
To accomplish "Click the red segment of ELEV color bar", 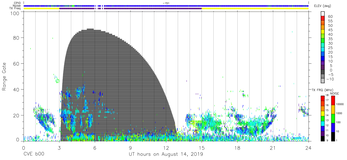I will (322, 18).
